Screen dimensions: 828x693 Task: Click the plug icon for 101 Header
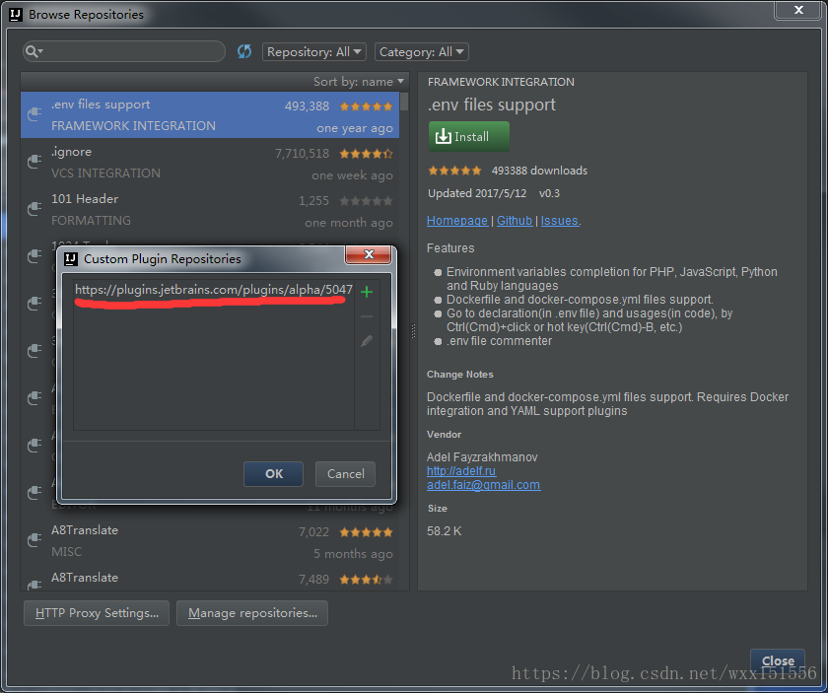(x=34, y=209)
